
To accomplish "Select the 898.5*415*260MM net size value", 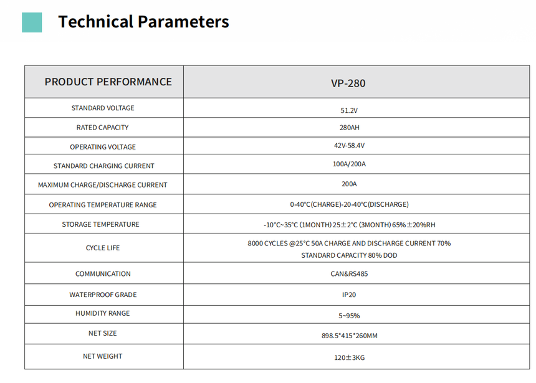I will click(x=350, y=336).
